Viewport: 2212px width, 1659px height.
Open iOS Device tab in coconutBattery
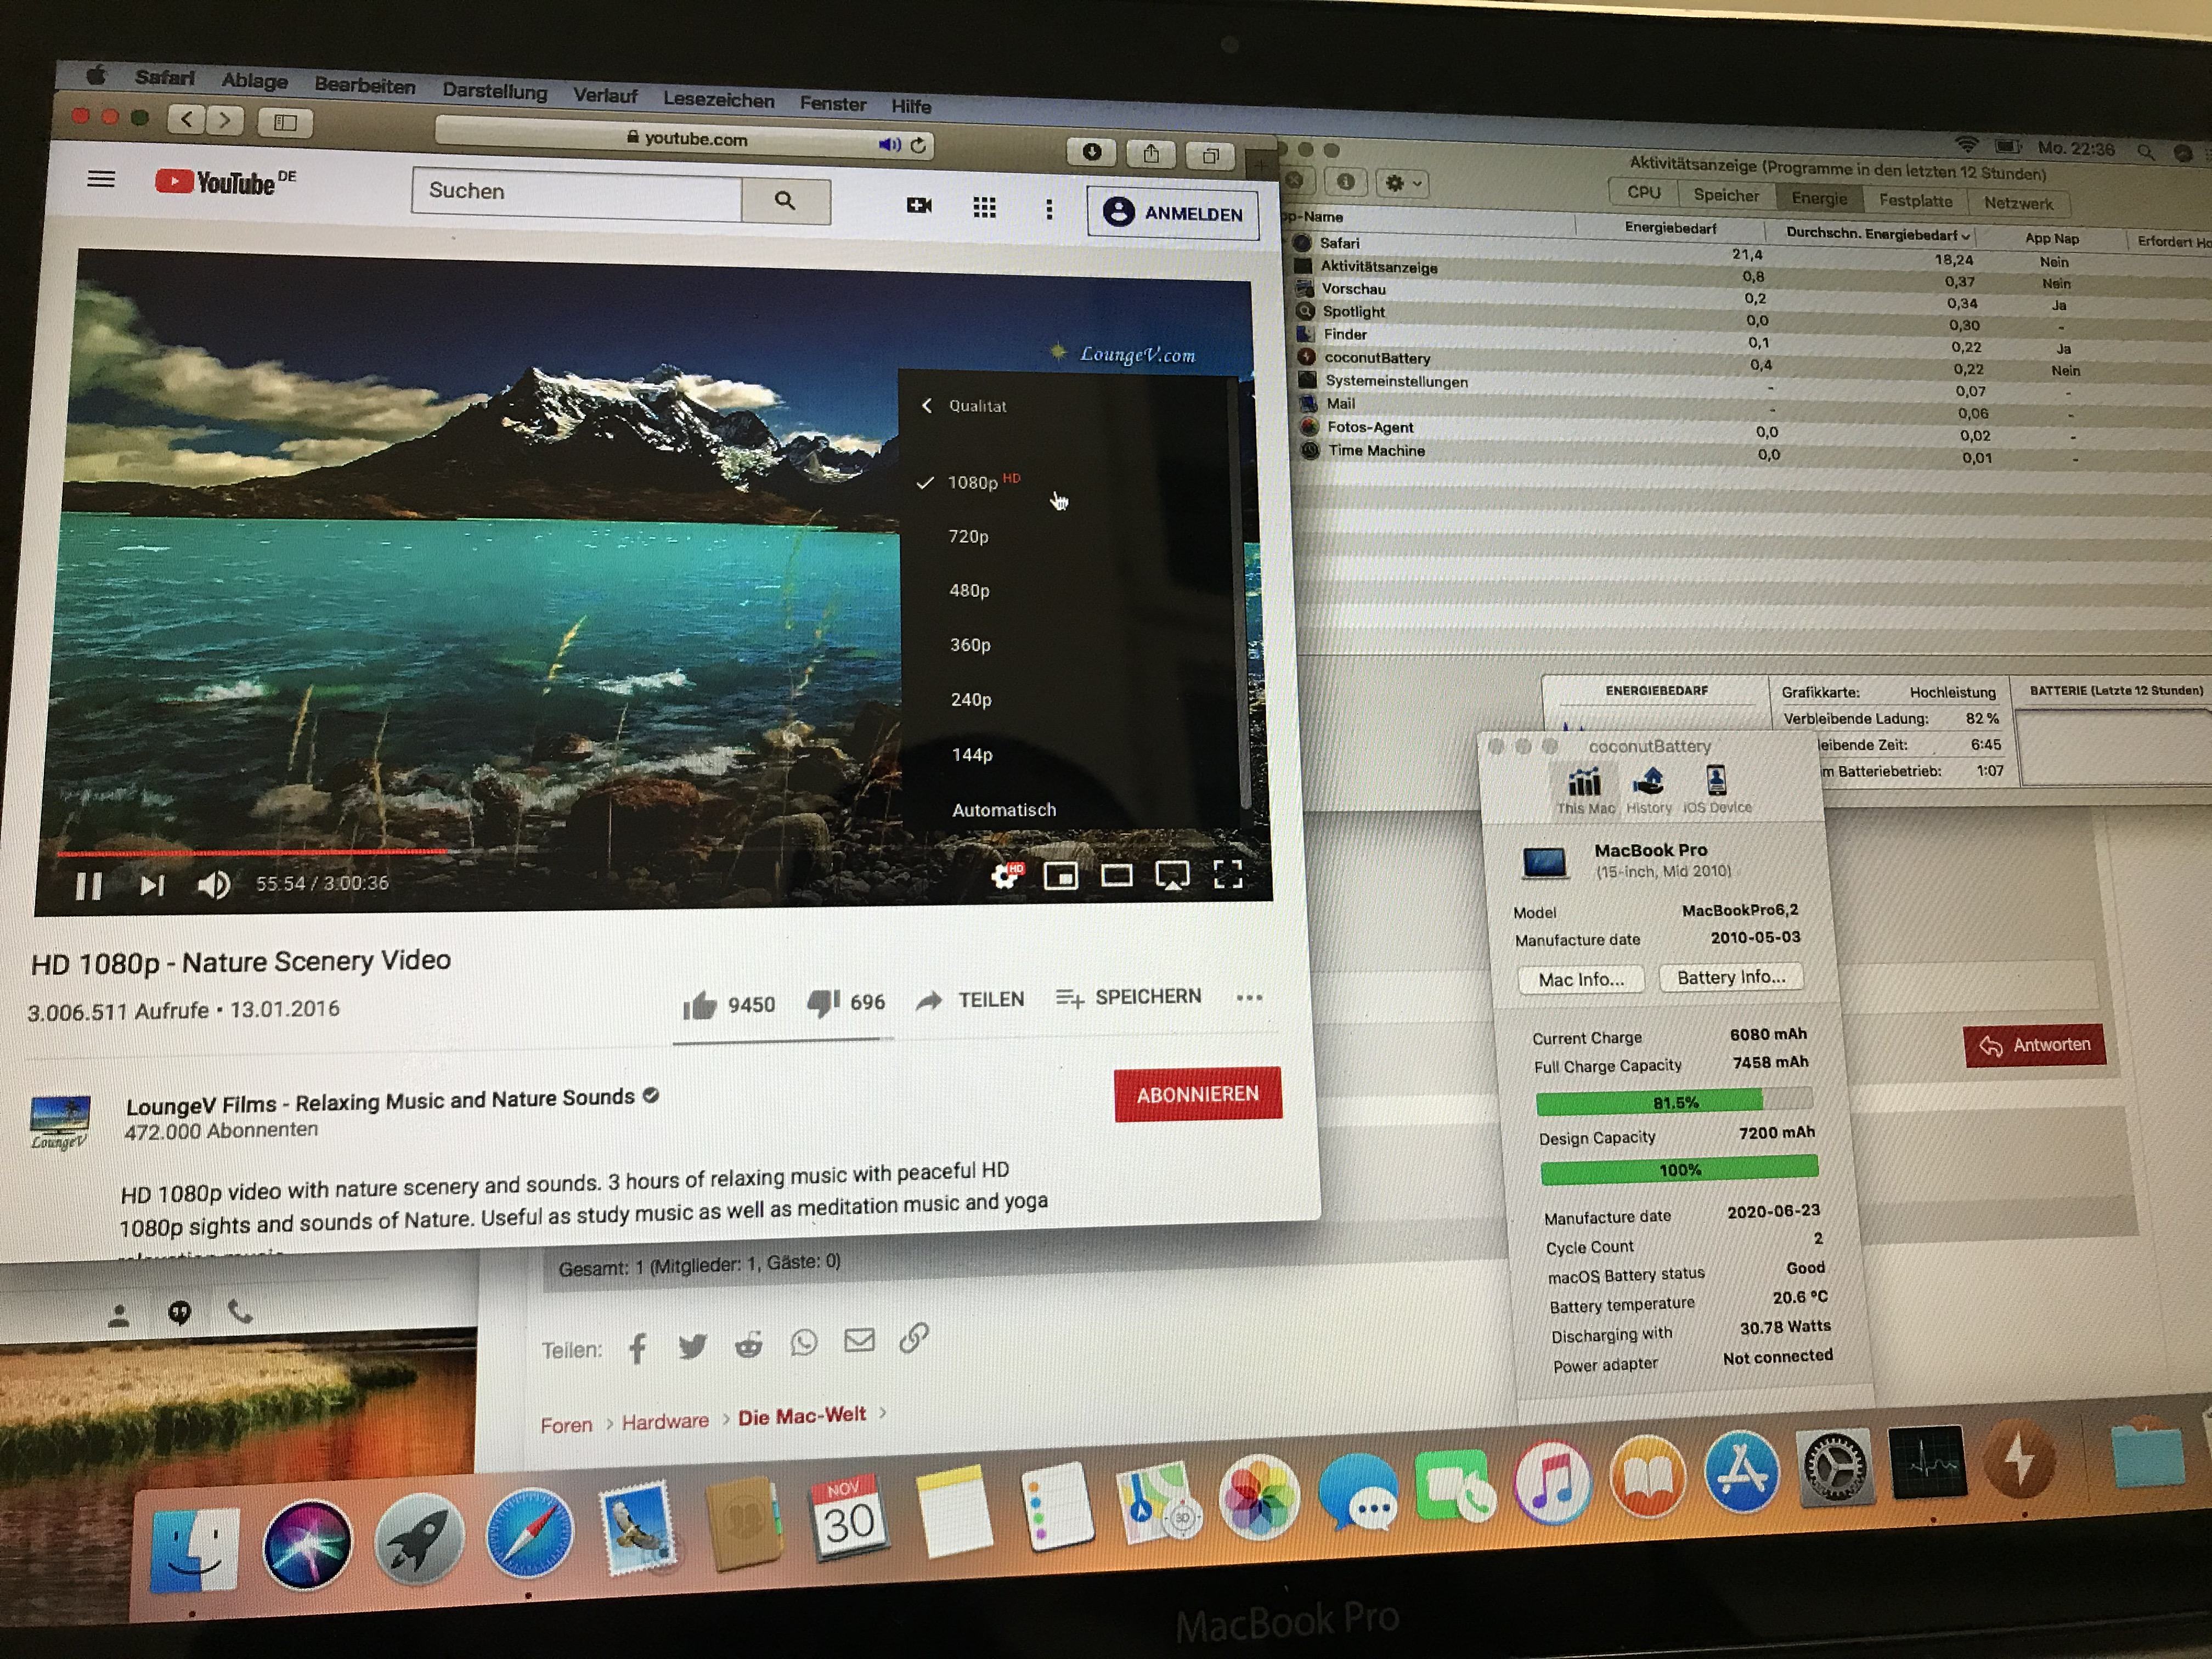click(x=1717, y=790)
